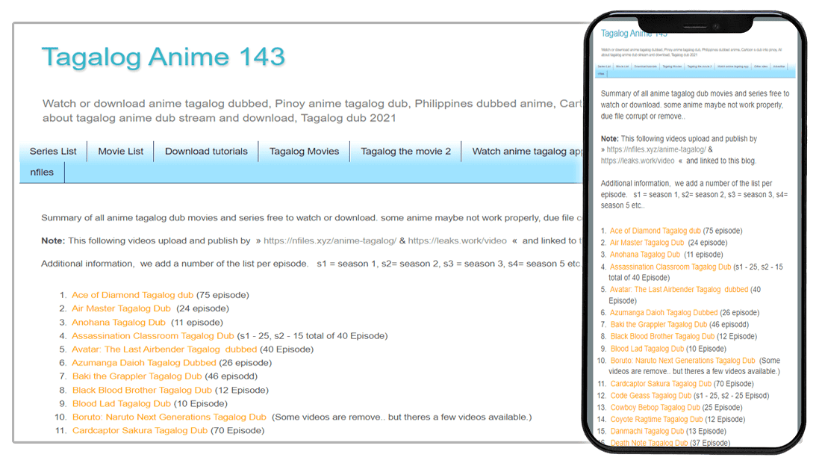Tap Boruto: Naruto Next Generations on phone
822x463 pixels.
coord(682,361)
